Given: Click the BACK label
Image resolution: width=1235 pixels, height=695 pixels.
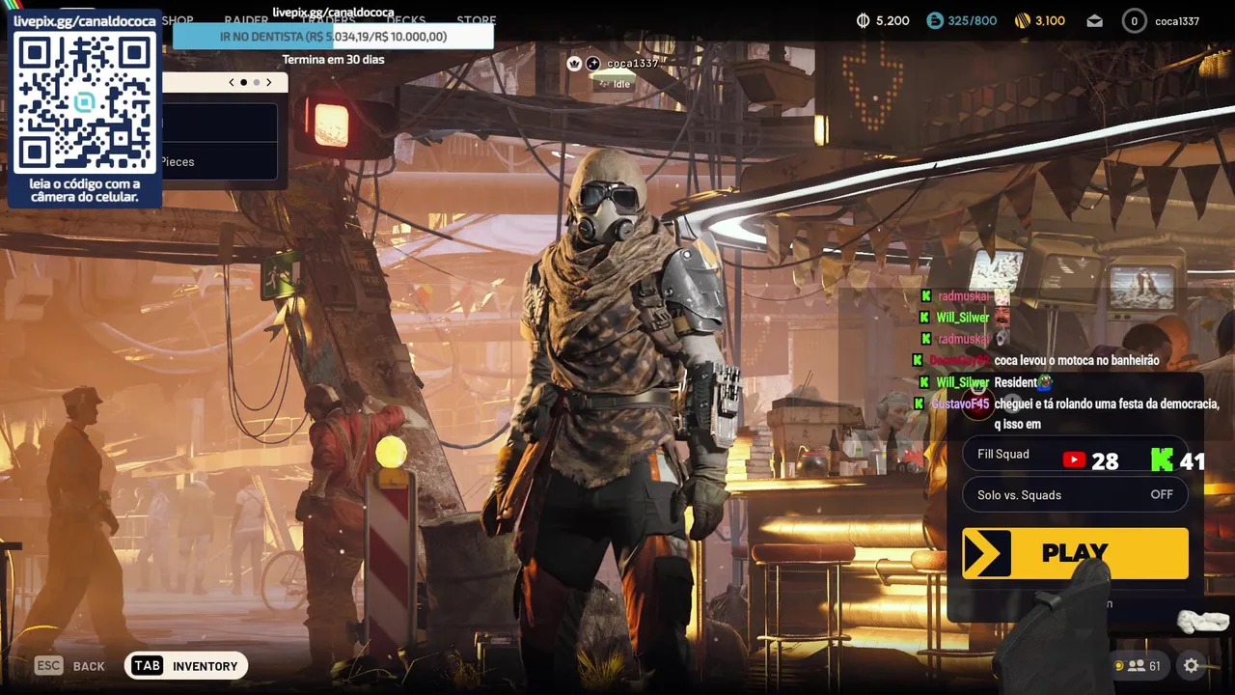Looking at the screenshot, I should [x=89, y=666].
